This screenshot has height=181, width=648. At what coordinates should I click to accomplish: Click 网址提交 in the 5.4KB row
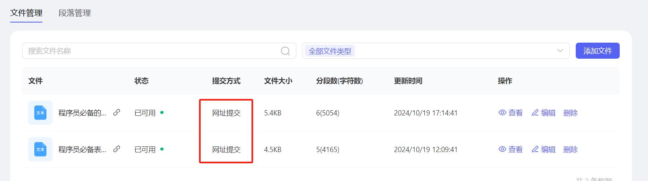pyautogui.click(x=226, y=113)
